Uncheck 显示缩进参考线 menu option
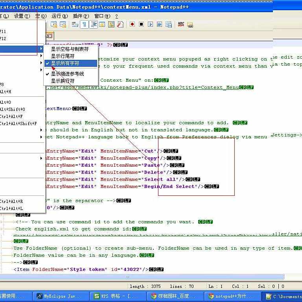The image size is (302, 302). click(67, 74)
